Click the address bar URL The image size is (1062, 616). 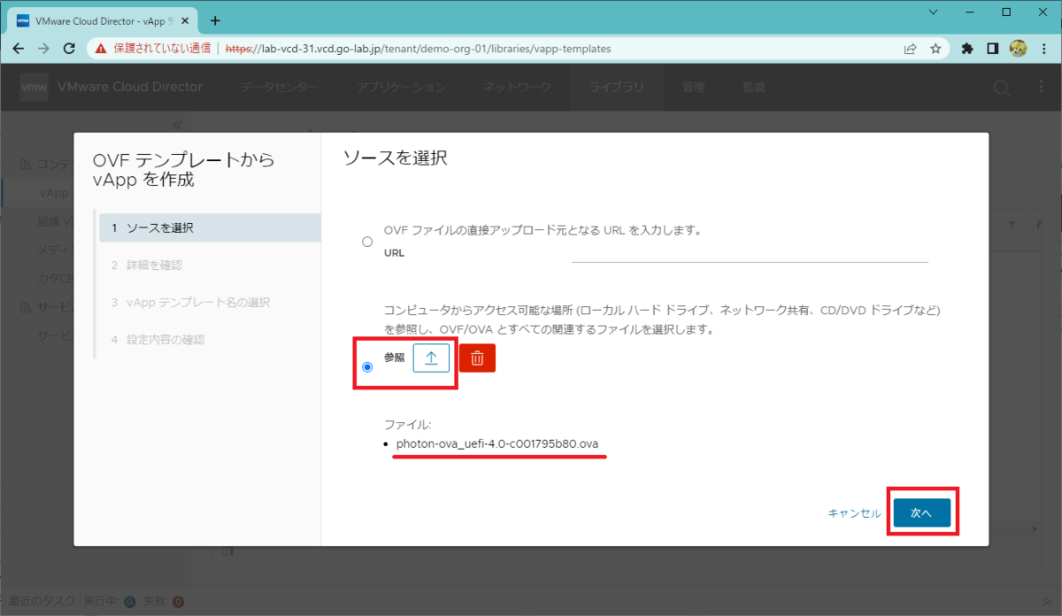click(x=418, y=49)
